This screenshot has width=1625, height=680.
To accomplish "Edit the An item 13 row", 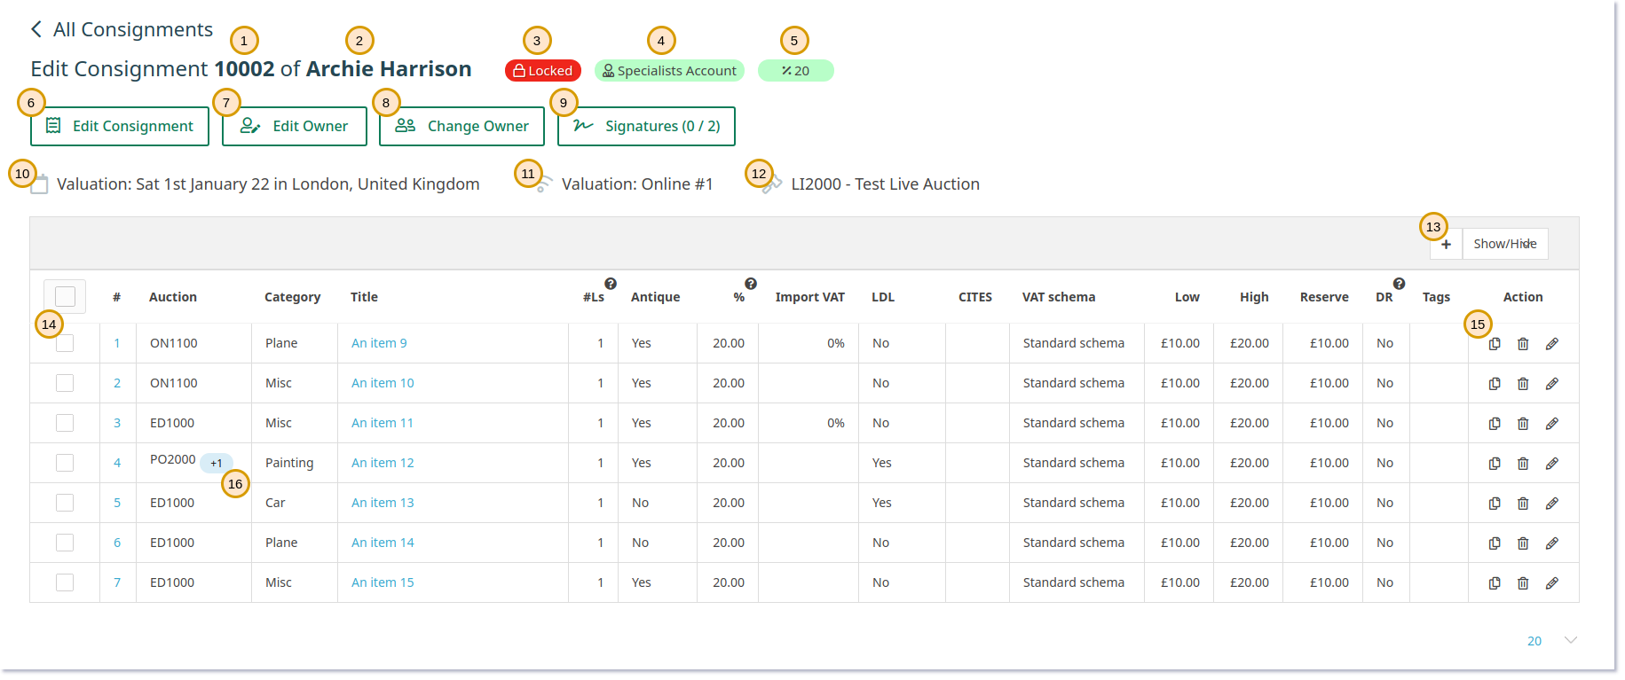I will [x=1551, y=504].
